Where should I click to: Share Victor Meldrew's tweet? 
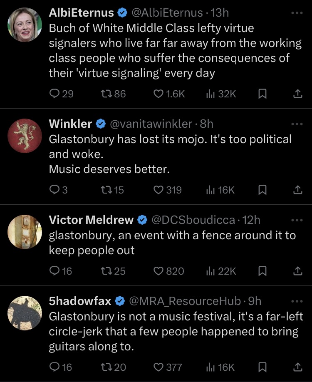tap(297, 271)
